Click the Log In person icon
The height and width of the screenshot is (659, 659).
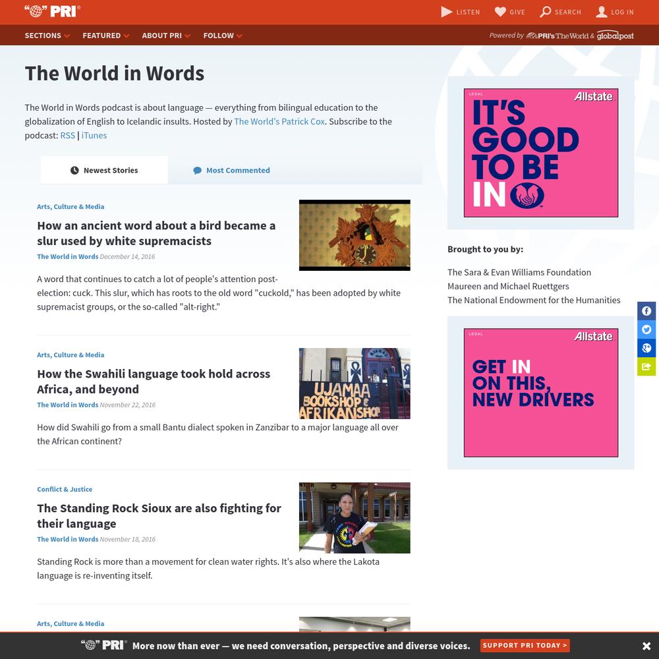602,12
